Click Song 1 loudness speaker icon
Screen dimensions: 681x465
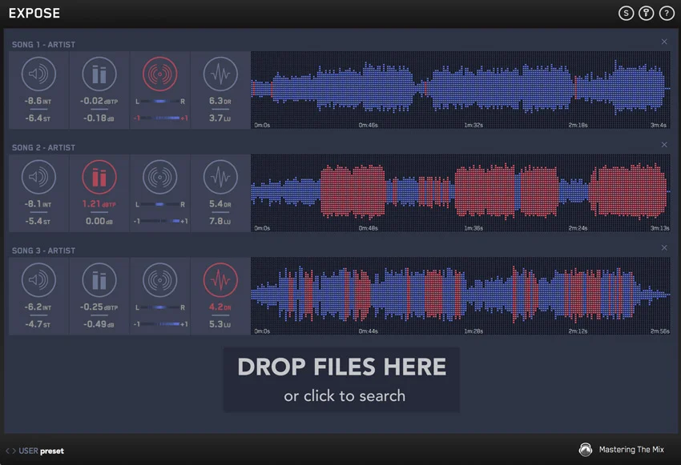point(38,74)
